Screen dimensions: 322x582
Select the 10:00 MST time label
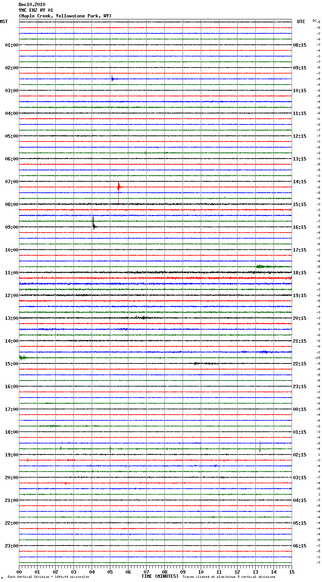(x=12, y=250)
